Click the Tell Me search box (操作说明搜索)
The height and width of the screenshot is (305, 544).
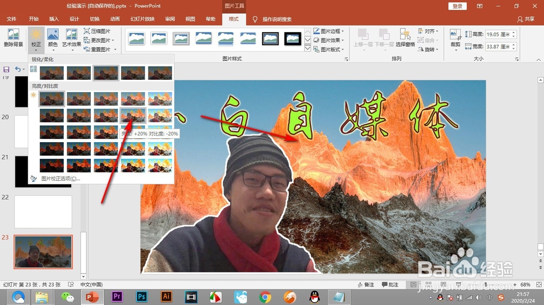click(x=276, y=20)
